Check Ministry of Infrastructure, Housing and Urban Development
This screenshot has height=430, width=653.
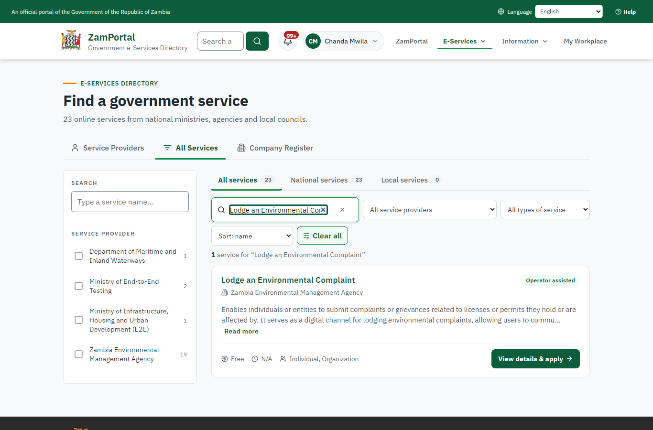click(x=79, y=320)
